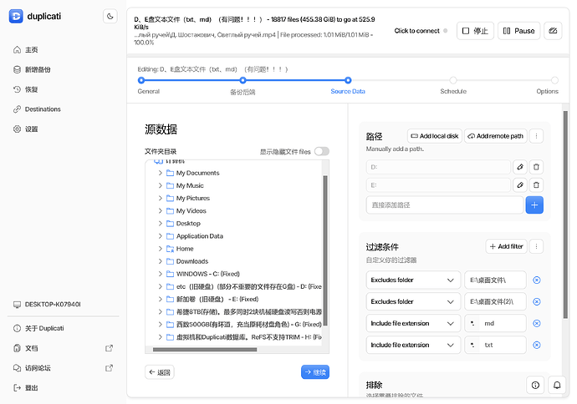Click the Duplicati logo icon
The width and height of the screenshot is (577, 404).
tap(16, 16)
